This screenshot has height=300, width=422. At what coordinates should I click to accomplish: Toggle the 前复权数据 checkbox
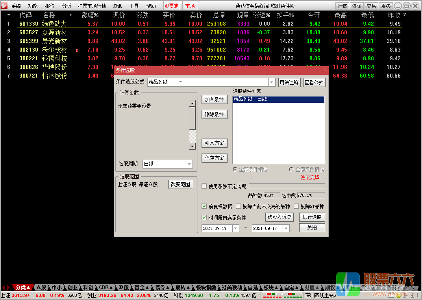pyautogui.click(x=204, y=206)
